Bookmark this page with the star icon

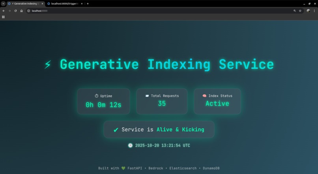(300, 11)
